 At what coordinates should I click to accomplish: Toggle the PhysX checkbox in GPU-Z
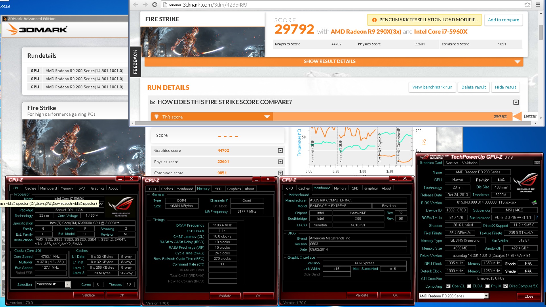click(487, 286)
